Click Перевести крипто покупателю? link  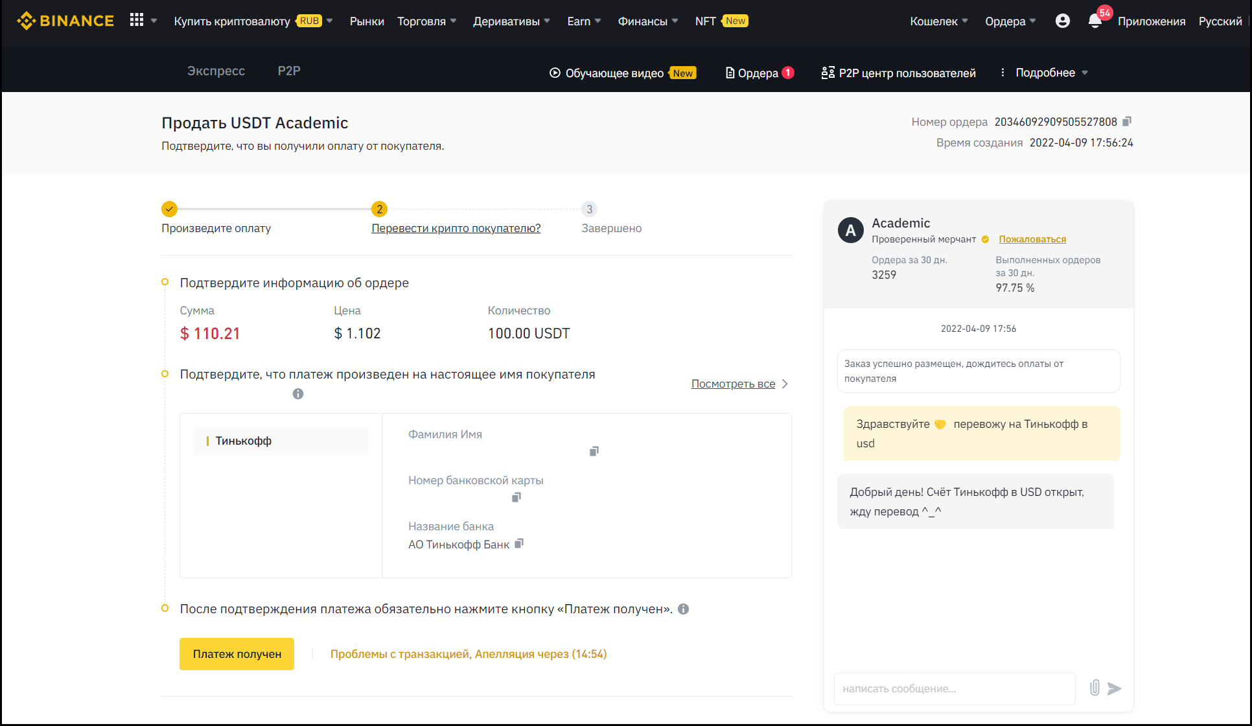tap(456, 228)
